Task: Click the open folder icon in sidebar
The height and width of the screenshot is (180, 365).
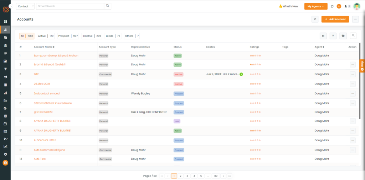Action: click(x=5, y=101)
